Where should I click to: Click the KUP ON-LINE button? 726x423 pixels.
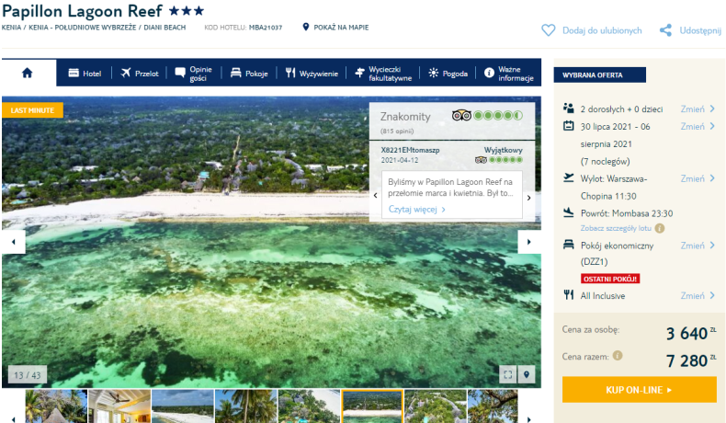tap(639, 390)
